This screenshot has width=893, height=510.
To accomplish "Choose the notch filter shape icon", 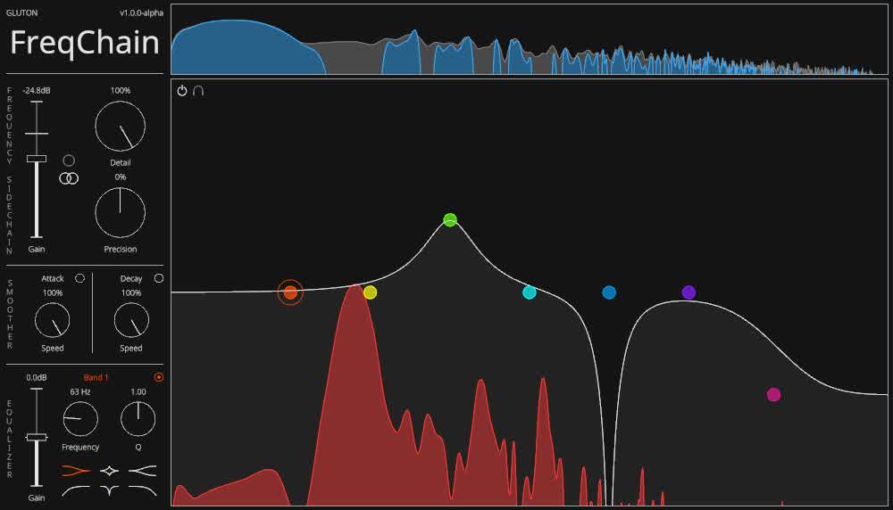I will pyautogui.click(x=109, y=490).
